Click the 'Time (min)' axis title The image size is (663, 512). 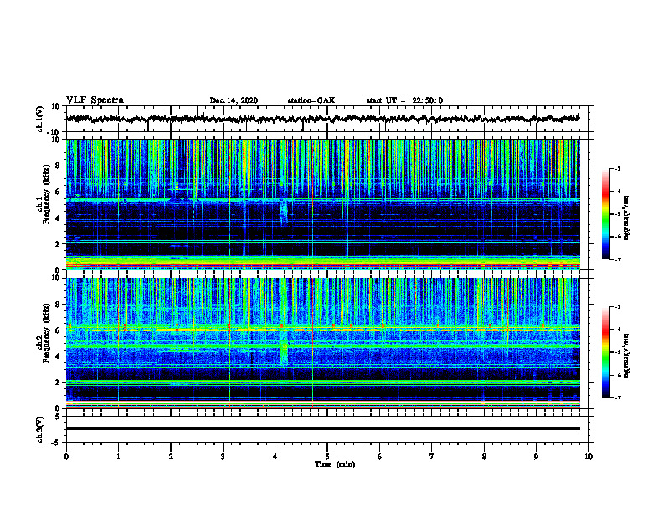point(335,464)
